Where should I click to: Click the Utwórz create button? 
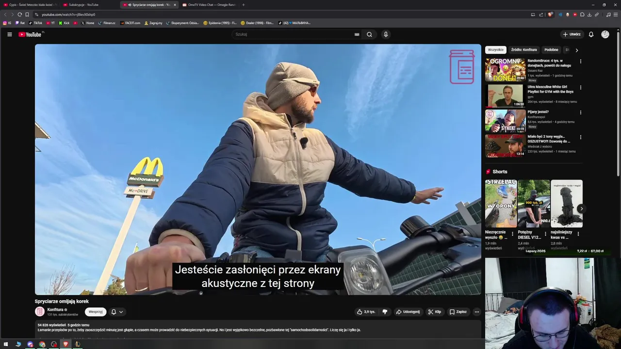(x=572, y=34)
